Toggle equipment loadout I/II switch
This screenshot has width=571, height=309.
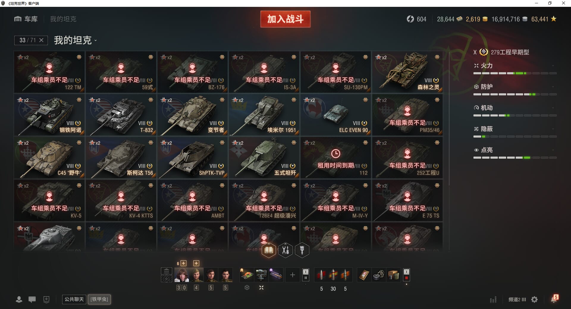305,275
